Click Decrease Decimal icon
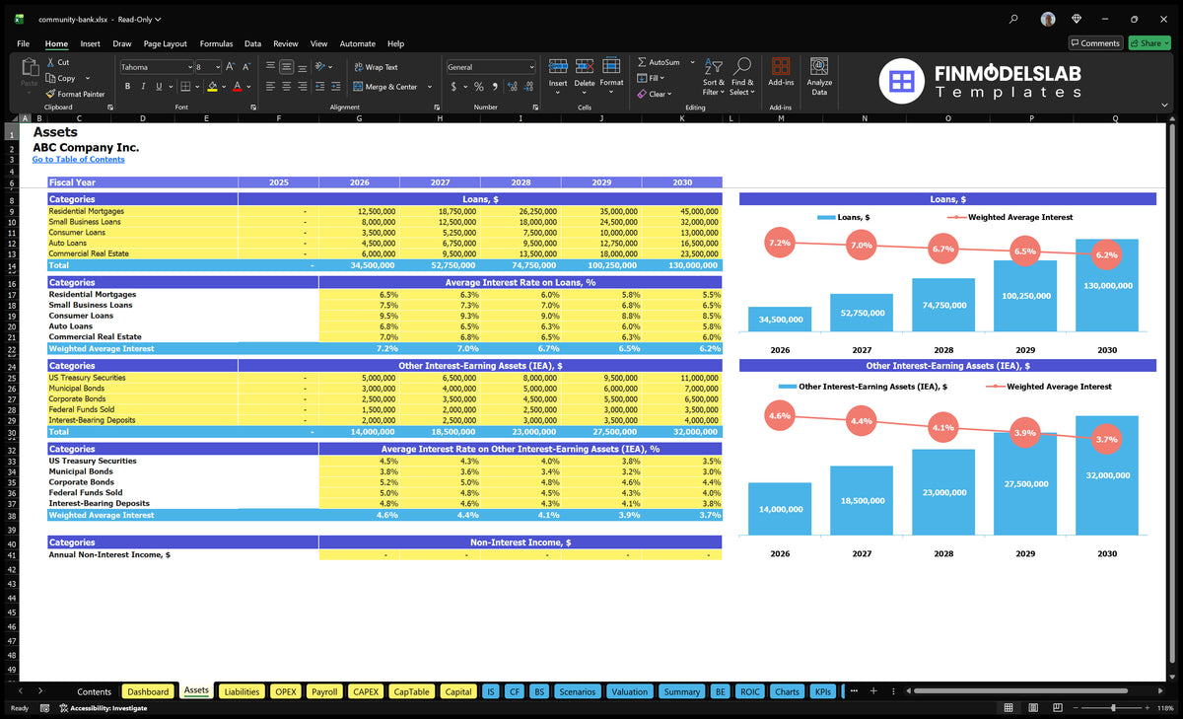The width and height of the screenshot is (1183, 719). [x=528, y=87]
